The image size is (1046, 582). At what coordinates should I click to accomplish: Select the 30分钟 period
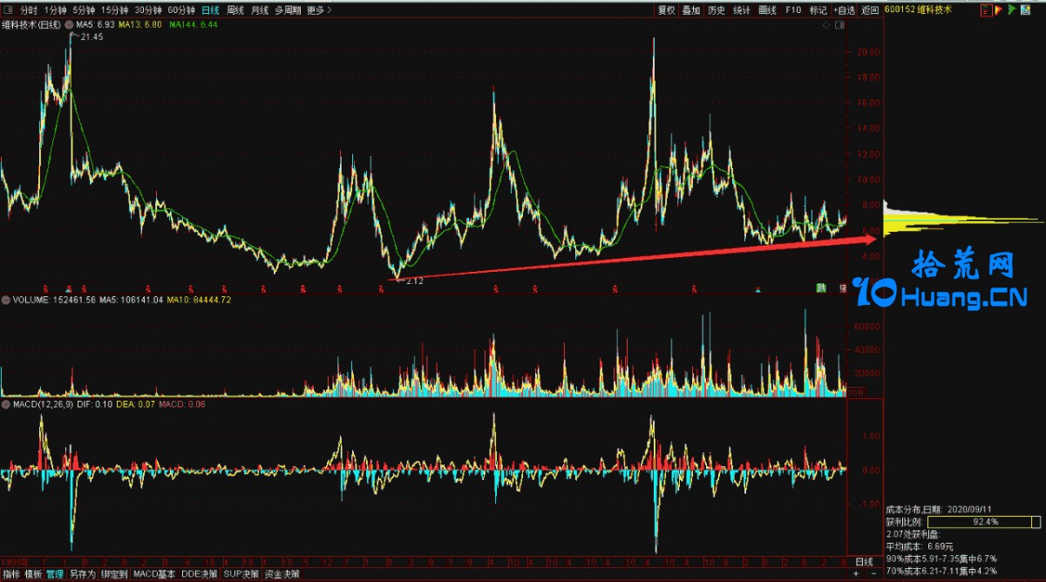[x=148, y=10]
